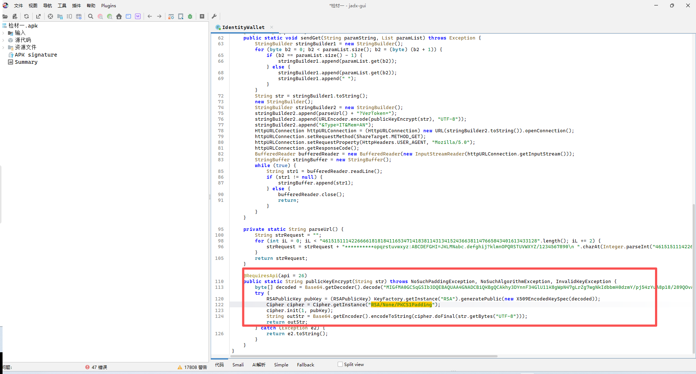Click the open file folder icon
Screen dimensions: 696x374
pos(5,16)
